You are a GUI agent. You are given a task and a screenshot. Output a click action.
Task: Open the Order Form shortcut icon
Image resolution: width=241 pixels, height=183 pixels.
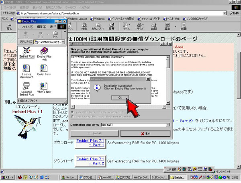(x=44, y=70)
